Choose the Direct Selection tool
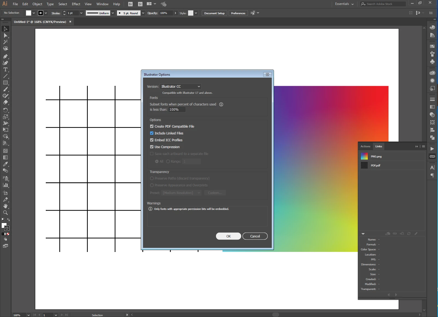 tap(5, 36)
